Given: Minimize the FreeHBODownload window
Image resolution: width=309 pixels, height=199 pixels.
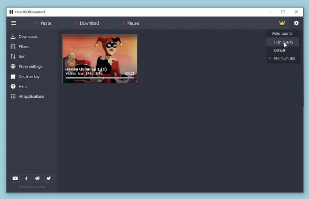Looking at the screenshot, I should tap(270, 12).
